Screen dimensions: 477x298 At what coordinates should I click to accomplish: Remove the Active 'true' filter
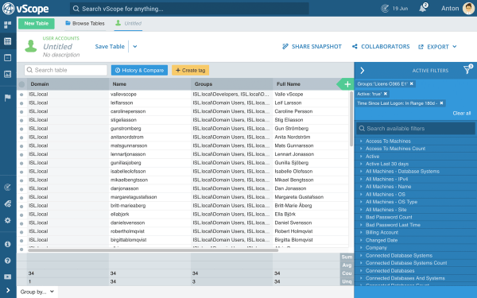pos(386,94)
